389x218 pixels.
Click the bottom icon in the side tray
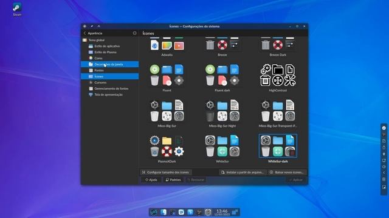(384, 187)
